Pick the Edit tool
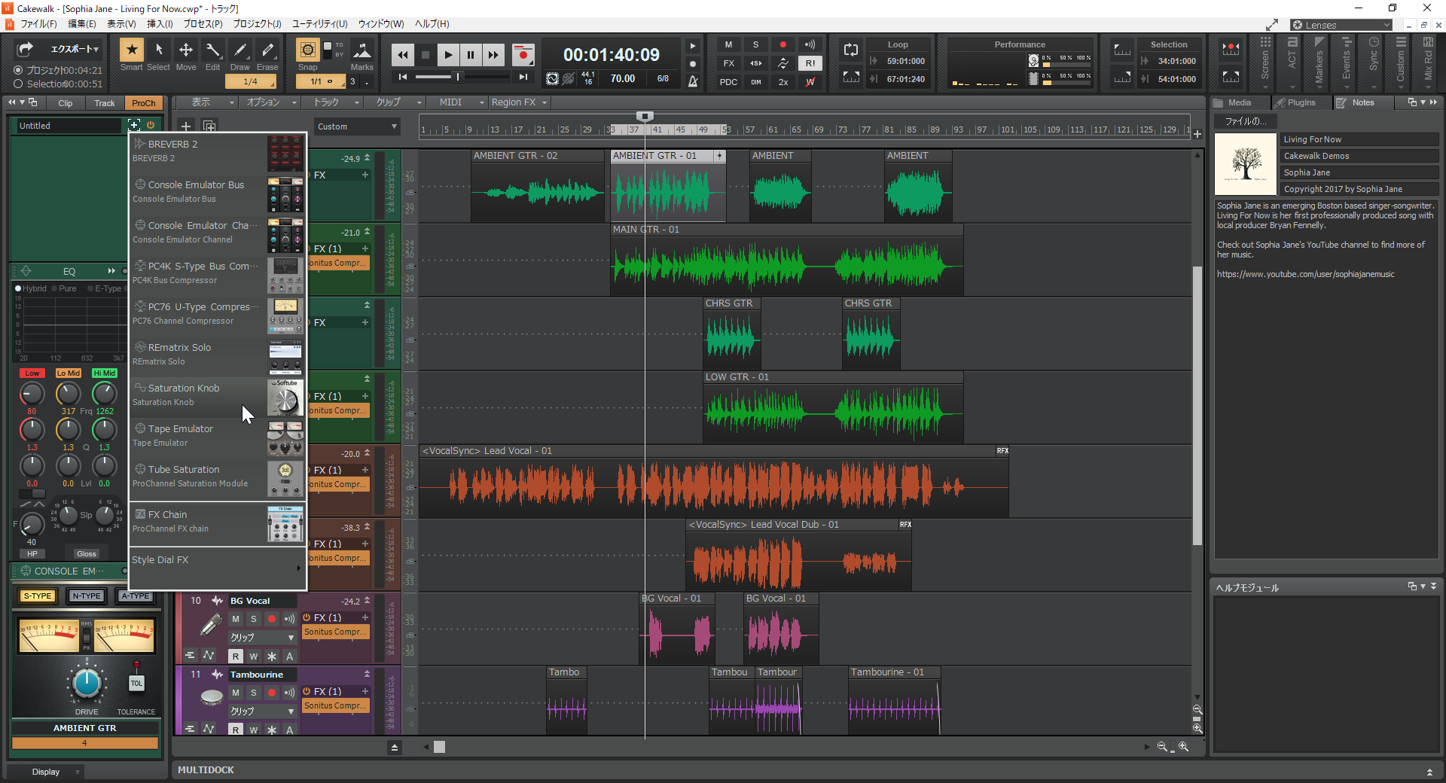This screenshot has width=1446, height=783. [x=213, y=50]
